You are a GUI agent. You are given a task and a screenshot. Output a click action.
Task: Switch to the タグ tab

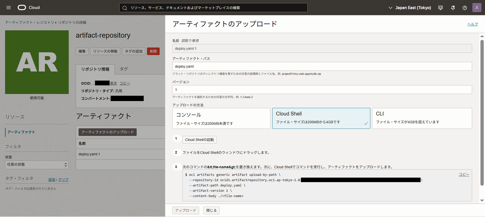[x=124, y=69]
